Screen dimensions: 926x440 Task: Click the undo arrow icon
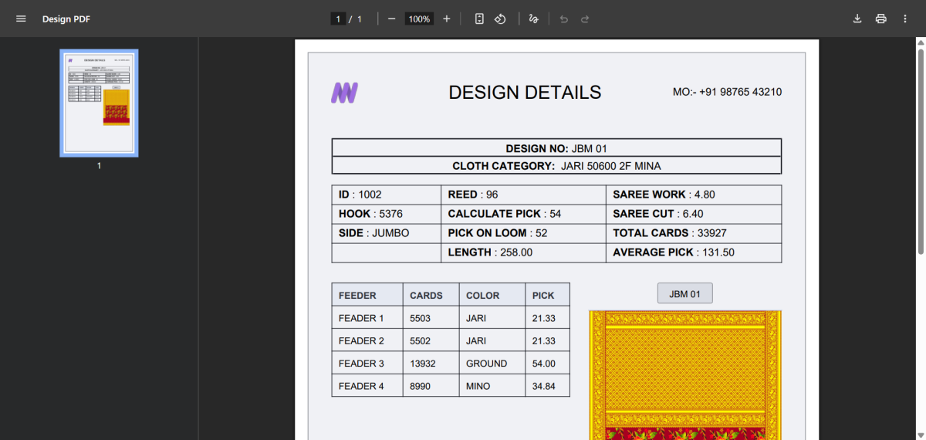pyautogui.click(x=564, y=19)
